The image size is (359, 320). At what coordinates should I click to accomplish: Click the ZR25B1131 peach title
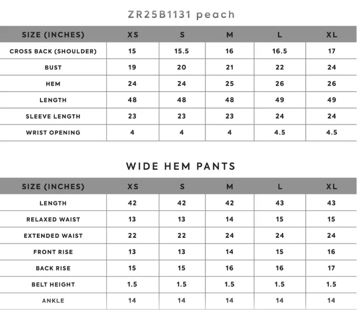pyautogui.click(x=181, y=15)
